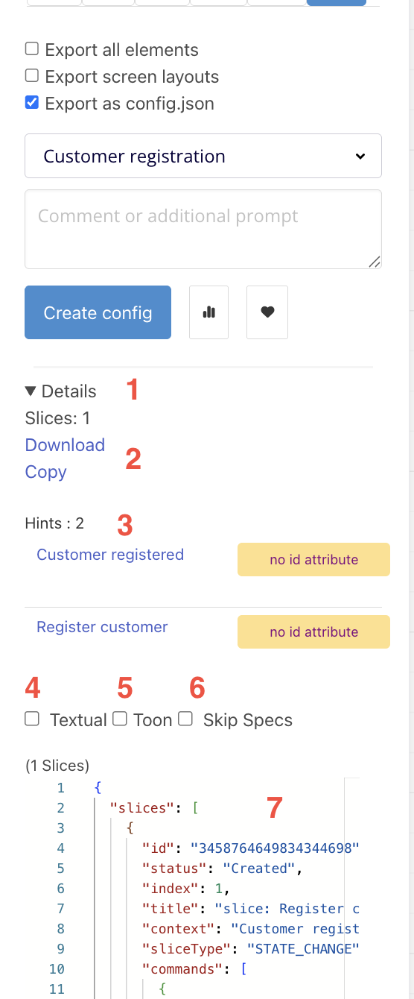Tick the Export screen layouts checkbox
Screen dimensions: 414x999
(32, 76)
